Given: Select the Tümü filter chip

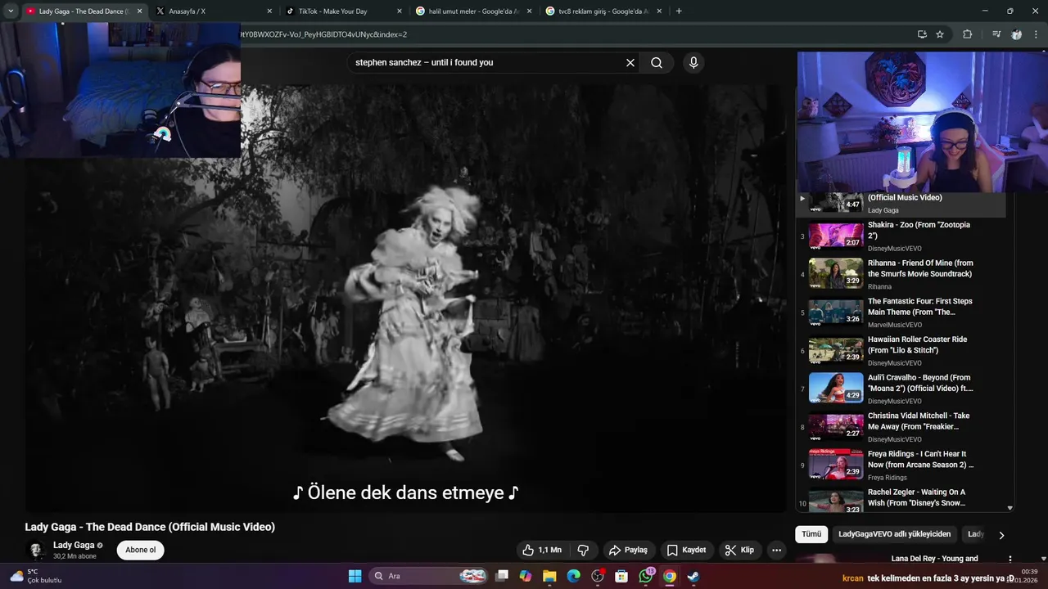Looking at the screenshot, I should point(811,534).
